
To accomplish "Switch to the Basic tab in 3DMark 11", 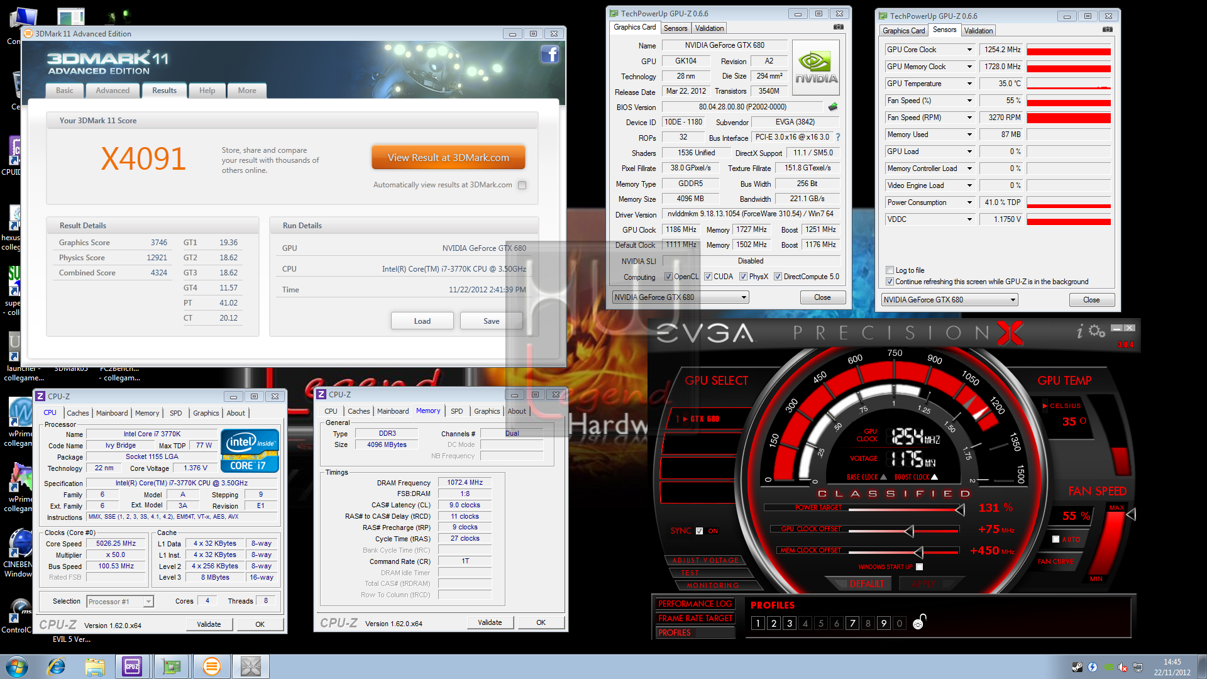I will (x=65, y=91).
